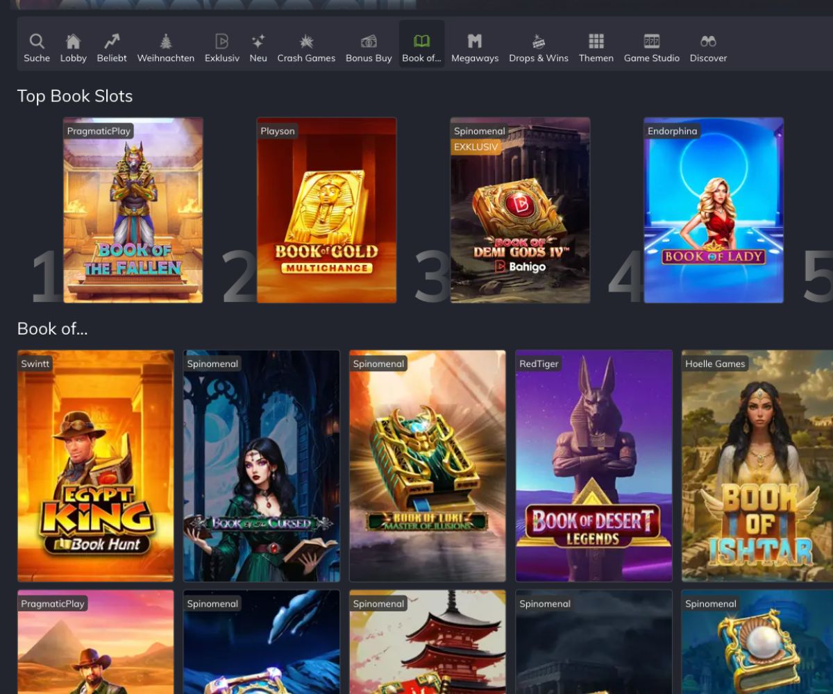
Task: Open Book of Desert Legends slot
Action: coord(594,466)
